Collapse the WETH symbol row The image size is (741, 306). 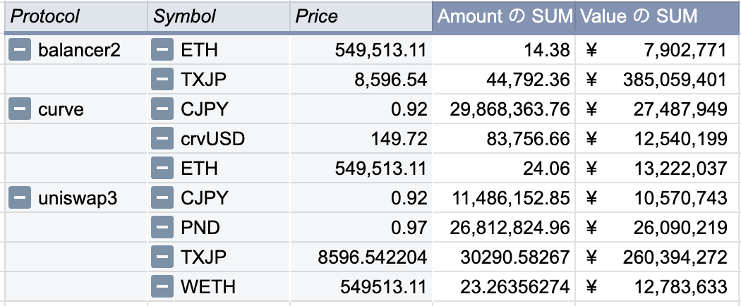coord(163,287)
